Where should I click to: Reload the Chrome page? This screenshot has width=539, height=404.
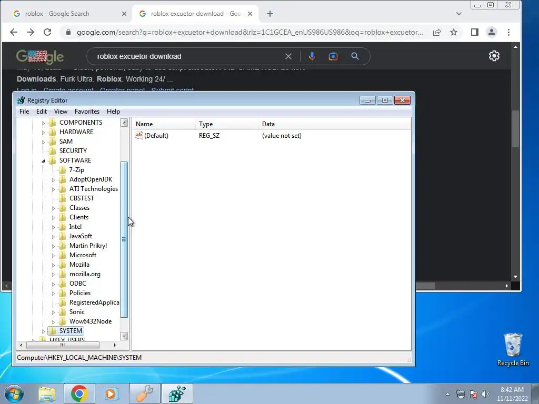coord(47,32)
